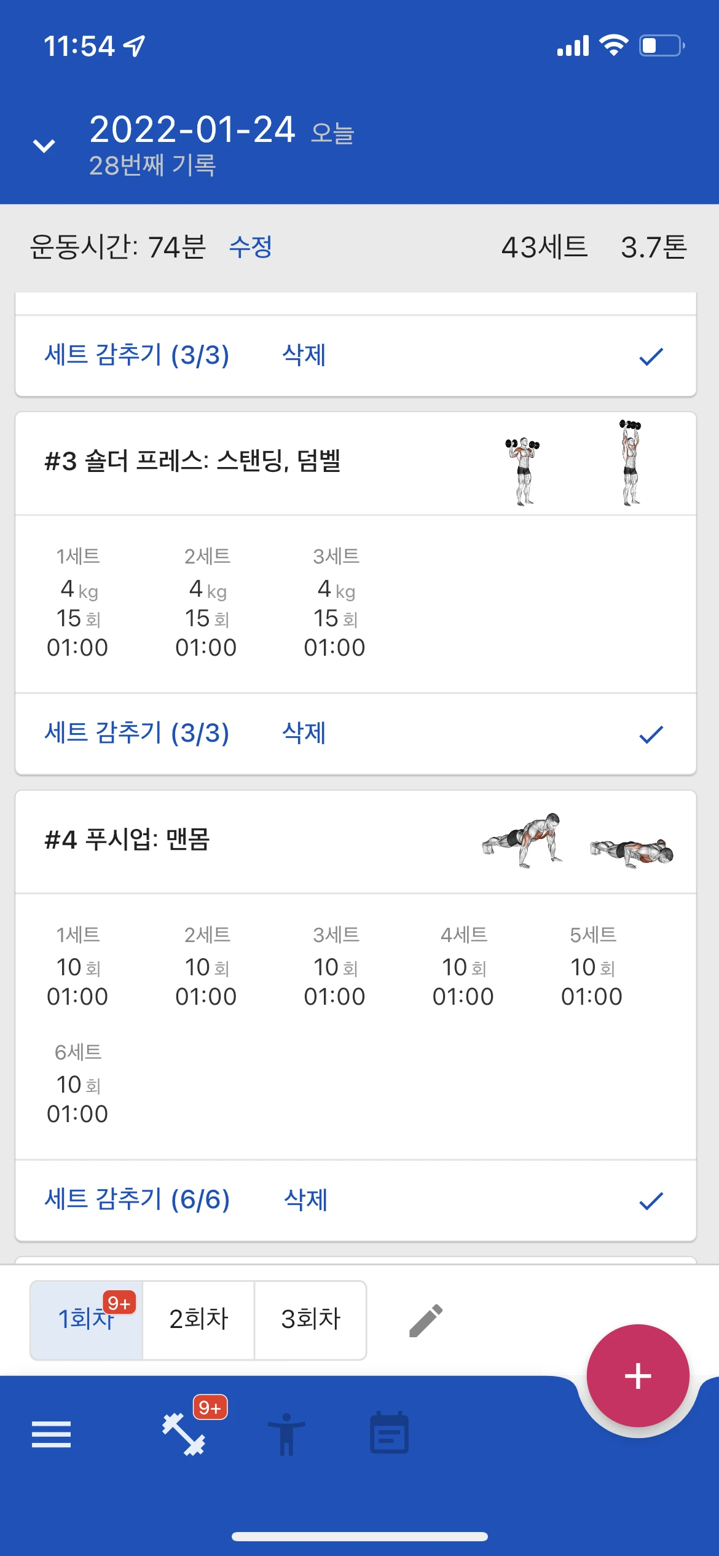This screenshot has width=719, height=1556.
Task: Collapse sets via 세트 감추기 (6/6)
Action: click(137, 1199)
